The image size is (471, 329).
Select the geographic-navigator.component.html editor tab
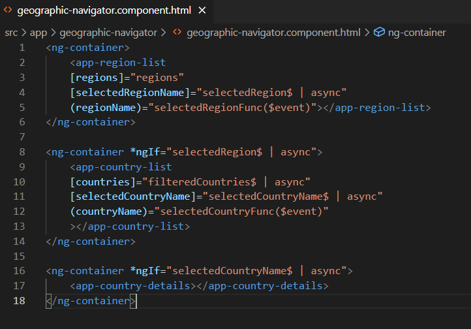pos(104,11)
